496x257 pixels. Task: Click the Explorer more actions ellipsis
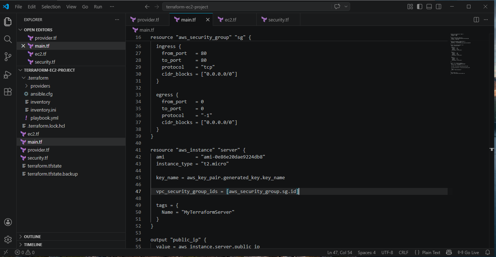(117, 20)
